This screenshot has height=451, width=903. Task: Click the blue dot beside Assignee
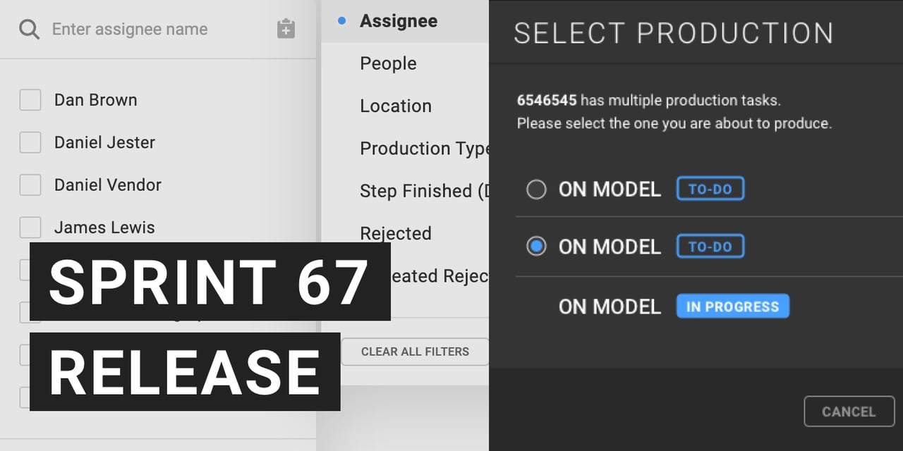(x=342, y=21)
